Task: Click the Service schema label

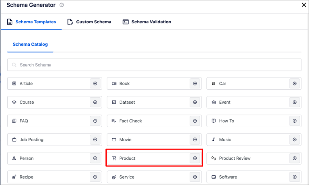Action: click(x=127, y=177)
